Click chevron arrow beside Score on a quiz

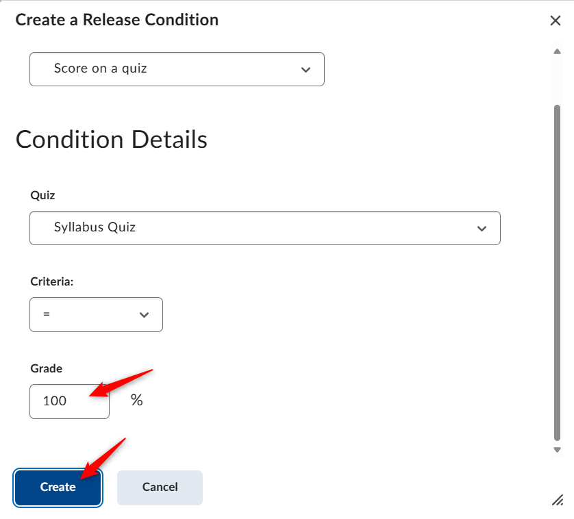[x=305, y=70]
